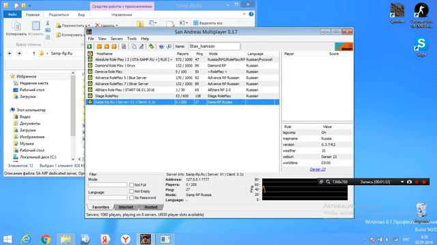This screenshot has height=245, width=437.
Task: Click the Windows Start button
Action: click(8, 239)
